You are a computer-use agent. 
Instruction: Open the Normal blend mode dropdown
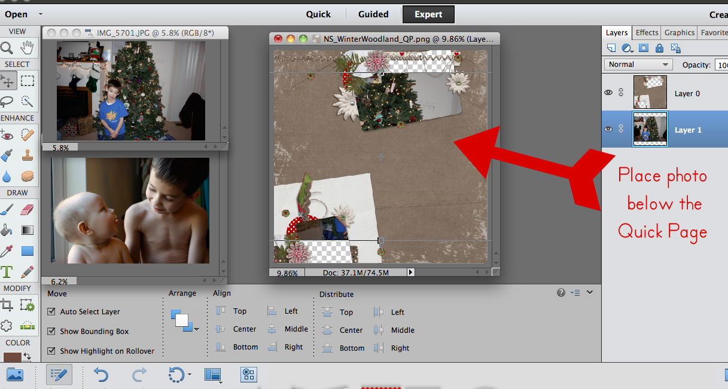(638, 65)
